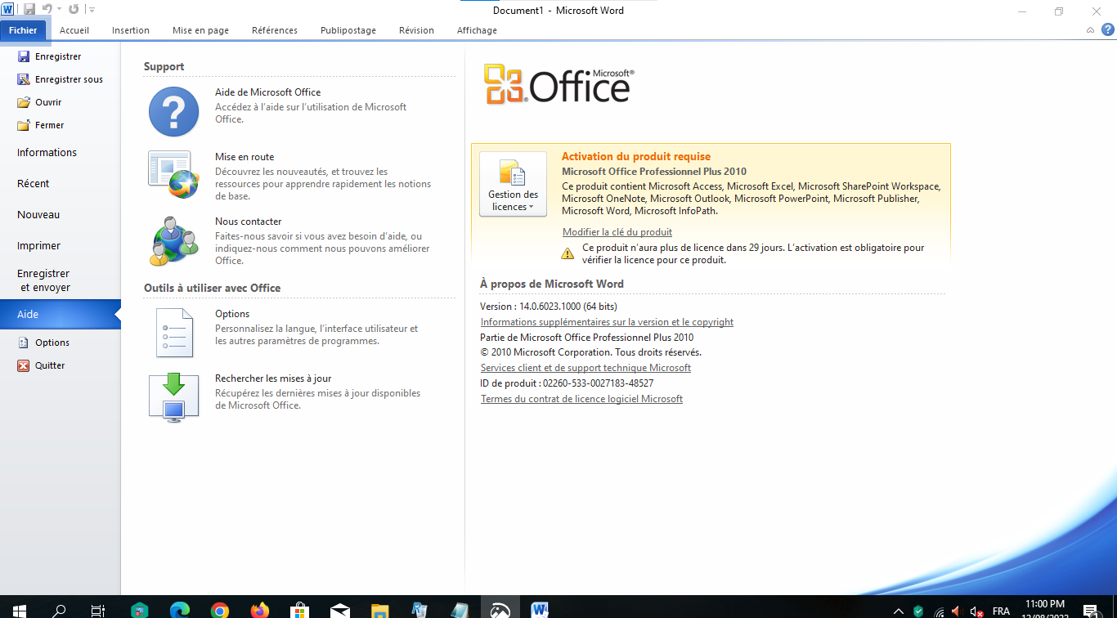Open Microsoft Store from taskbar
This screenshot has width=1117, height=618.
pyautogui.click(x=299, y=610)
